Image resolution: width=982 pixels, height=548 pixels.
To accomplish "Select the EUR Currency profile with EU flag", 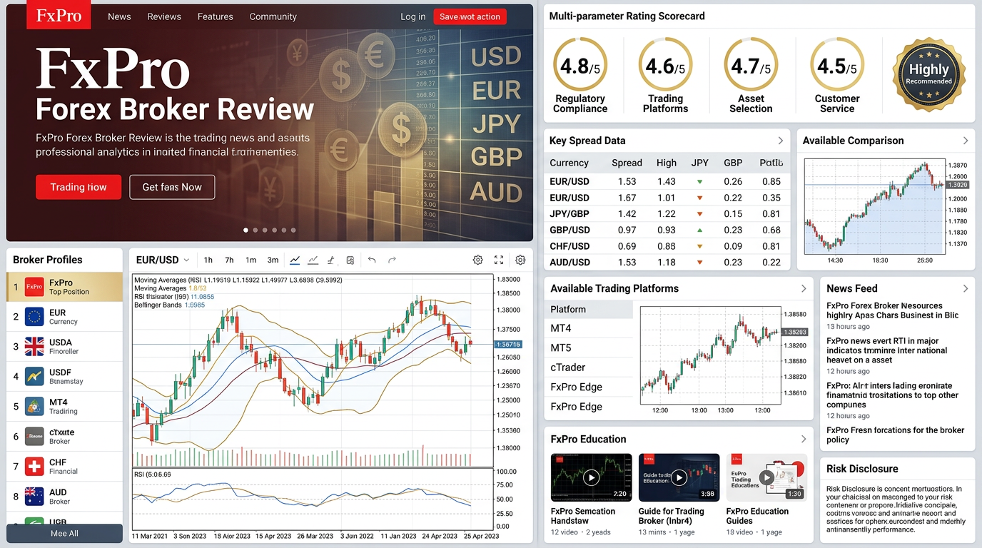I will coord(65,317).
